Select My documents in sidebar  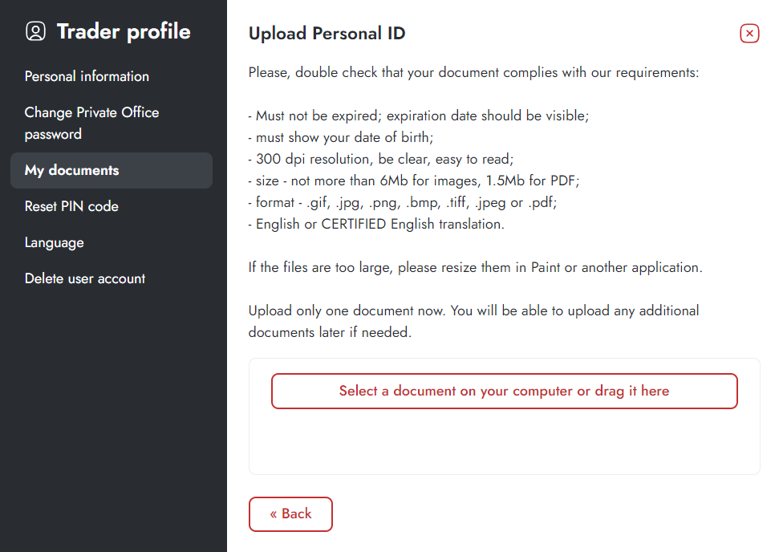[x=112, y=170]
